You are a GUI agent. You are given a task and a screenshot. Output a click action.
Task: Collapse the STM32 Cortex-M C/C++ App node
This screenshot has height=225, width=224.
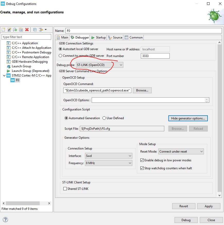tap(4, 76)
